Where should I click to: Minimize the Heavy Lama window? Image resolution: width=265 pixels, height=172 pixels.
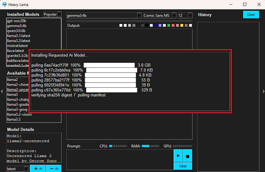231,5
